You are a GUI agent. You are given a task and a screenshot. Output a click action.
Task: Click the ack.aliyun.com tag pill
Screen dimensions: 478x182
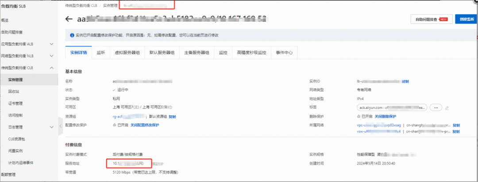click(392, 107)
